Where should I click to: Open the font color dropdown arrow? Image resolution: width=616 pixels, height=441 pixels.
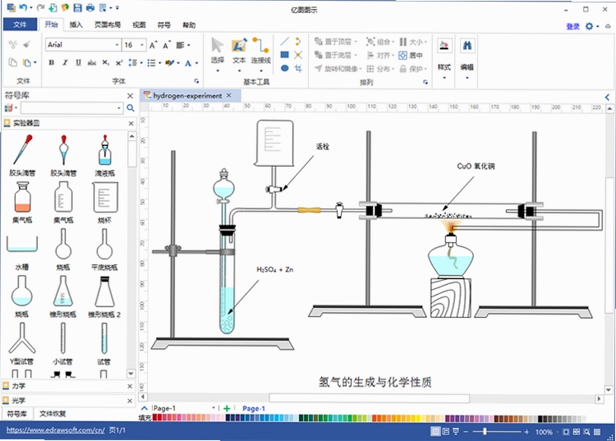(197, 63)
